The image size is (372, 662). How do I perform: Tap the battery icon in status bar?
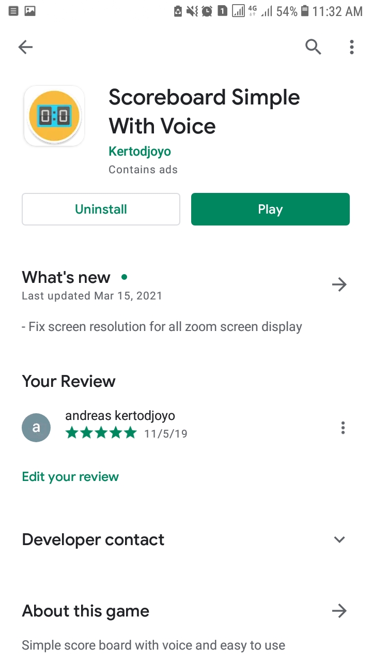305,11
